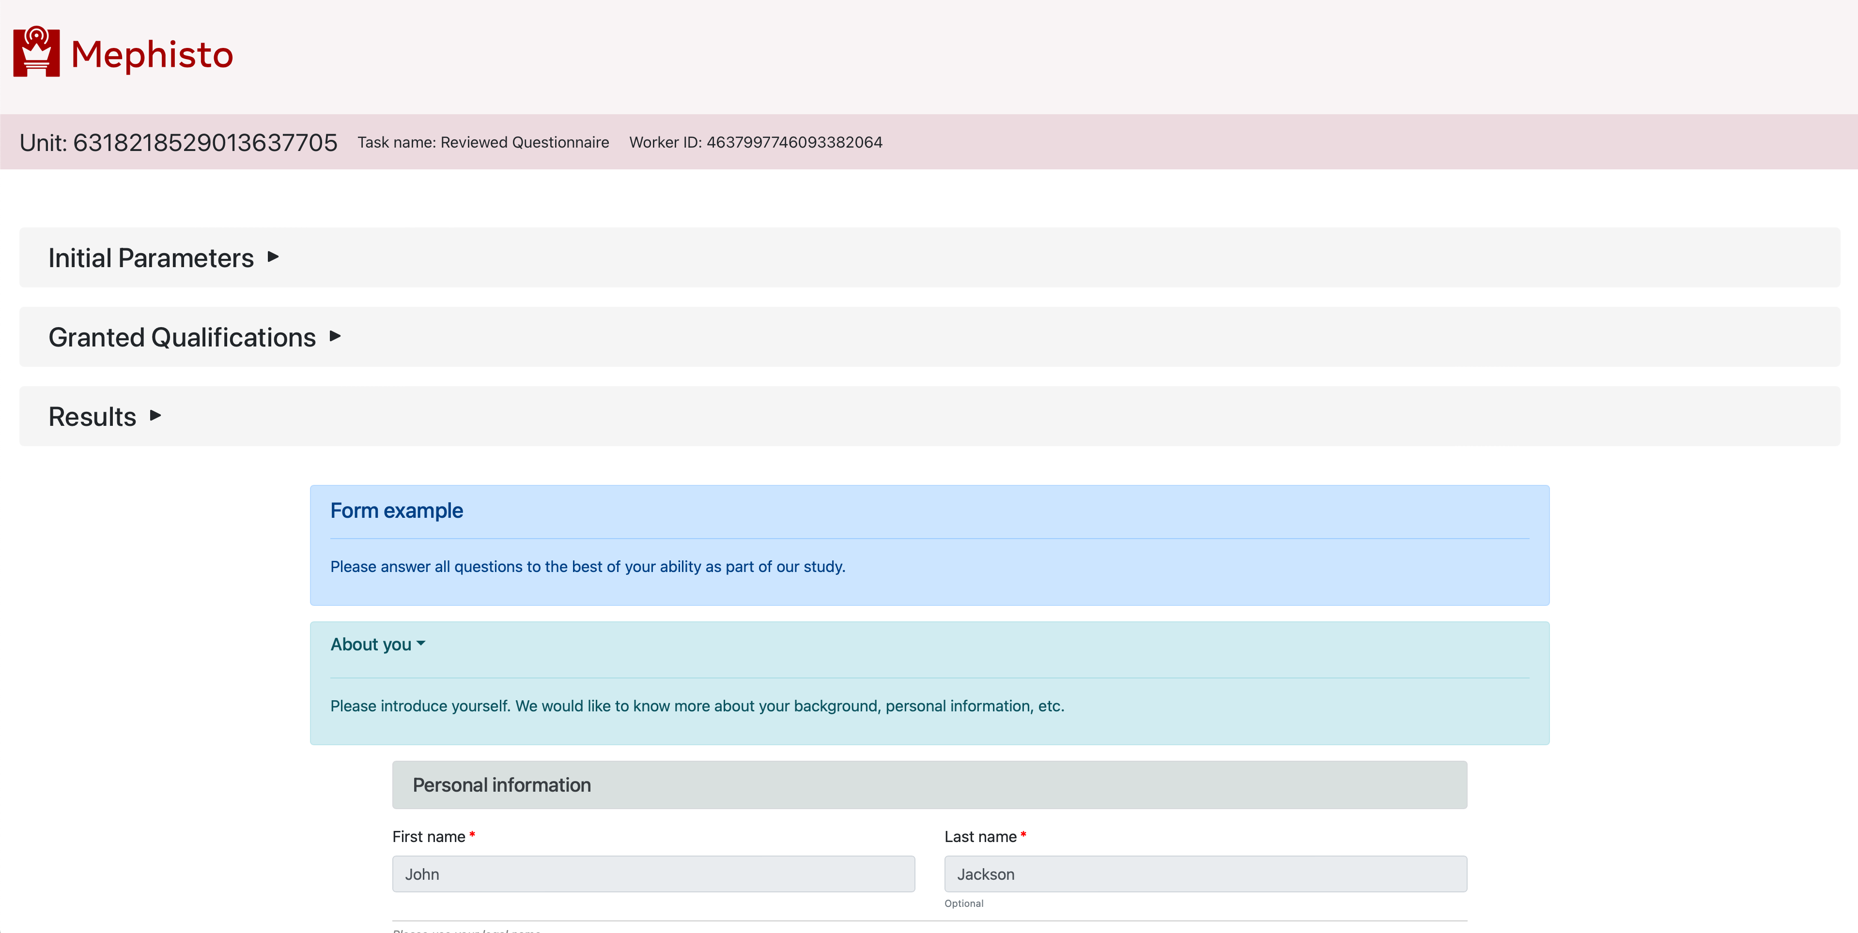The height and width of the screenshot is (933, 1858).
Task: Click the Last name label
Action: pos(980,837)
